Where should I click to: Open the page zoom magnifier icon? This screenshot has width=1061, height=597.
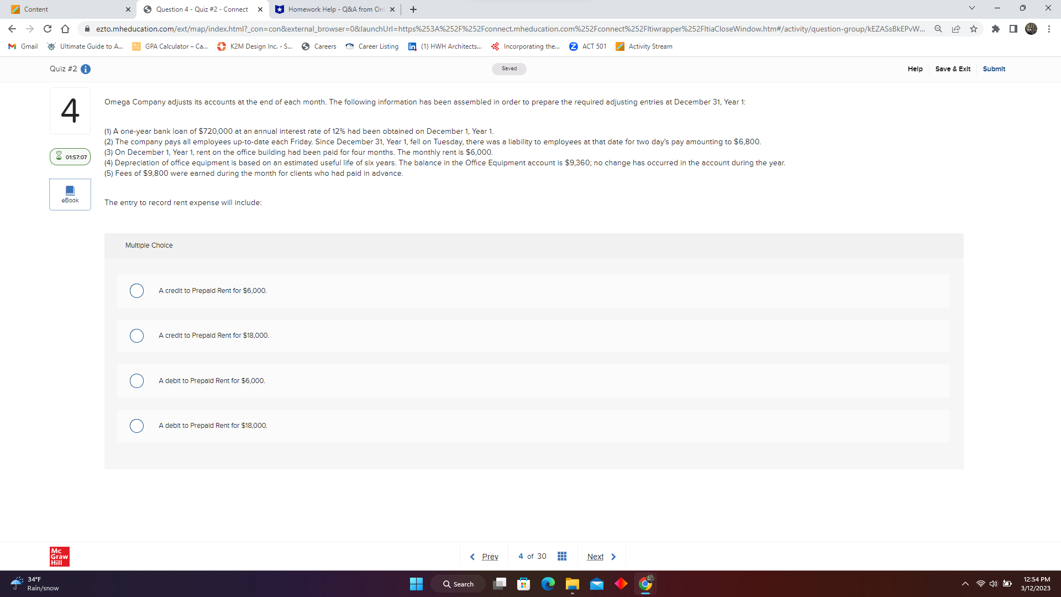(x=938, y=29)
